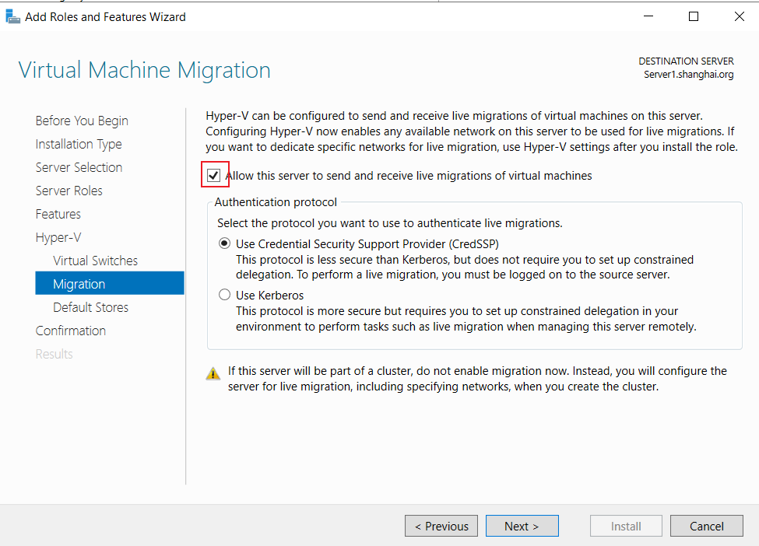Click Next to continue the wizard
759x546 pixels.
(522, 526)
